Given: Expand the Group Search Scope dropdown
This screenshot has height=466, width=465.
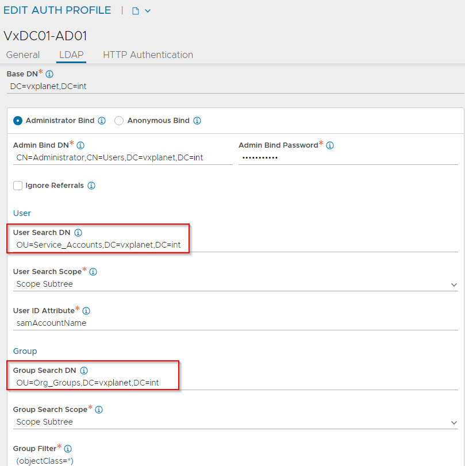Looking at the screenshot, I should pyautogui.click(x=236, y=422).
